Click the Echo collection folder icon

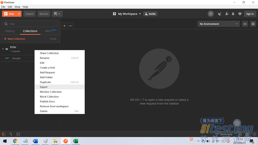pos(7,49)
